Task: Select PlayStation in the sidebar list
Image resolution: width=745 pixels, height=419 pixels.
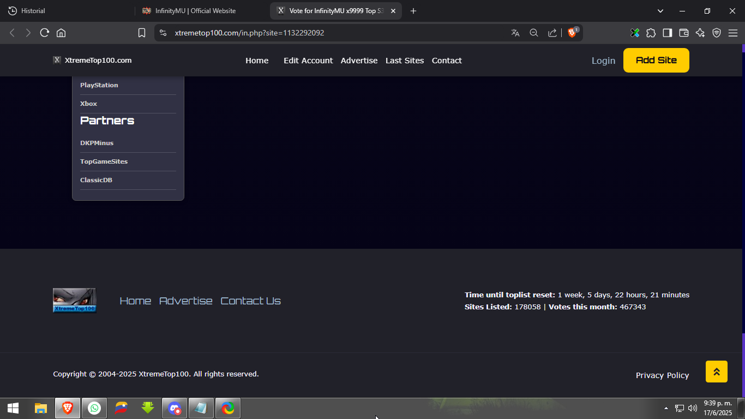Action: [99, 85]
